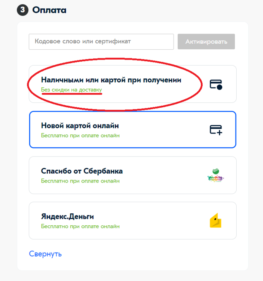Choose Спасибо от Сбербанка payment method
Viewport: 263px width, 281px height.
tap(133, 175)
